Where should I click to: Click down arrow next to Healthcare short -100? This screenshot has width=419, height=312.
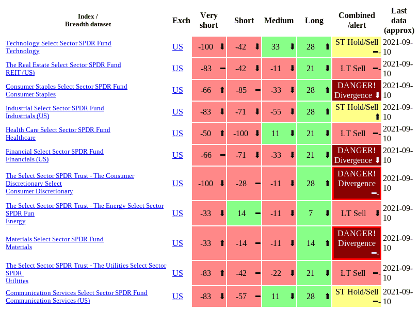tap(257, 133)
